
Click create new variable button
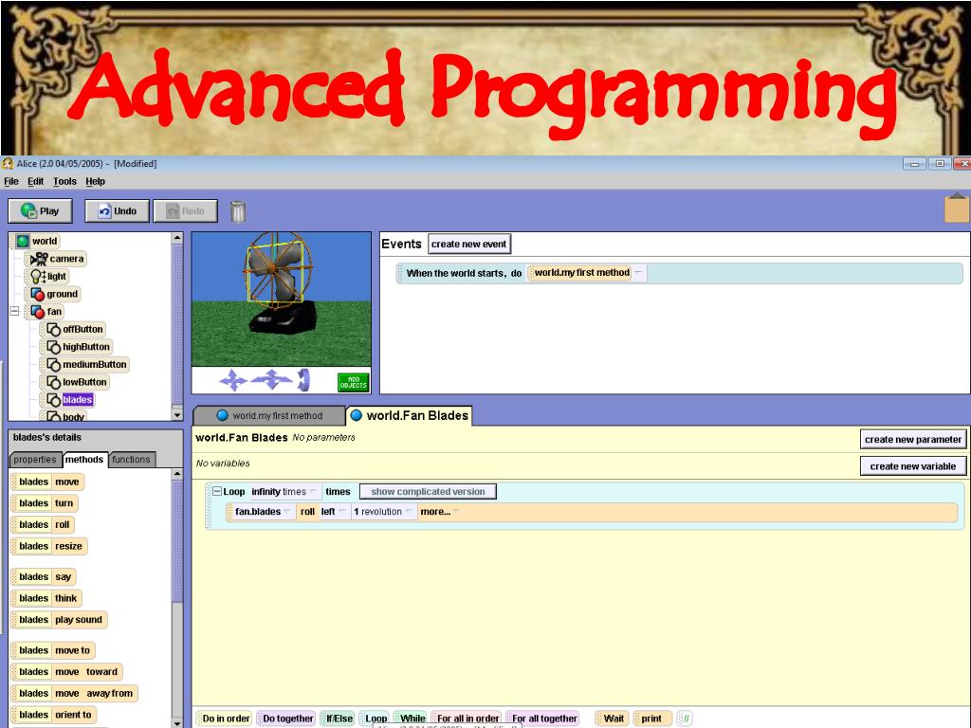tap(913, 466)
